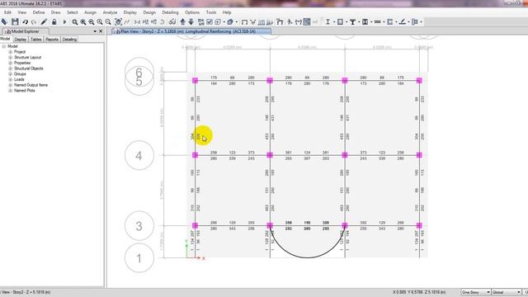Expand the Groups tree node
Image resolution: width=528 pixels, height=297 pixels.
pos(11,73)
